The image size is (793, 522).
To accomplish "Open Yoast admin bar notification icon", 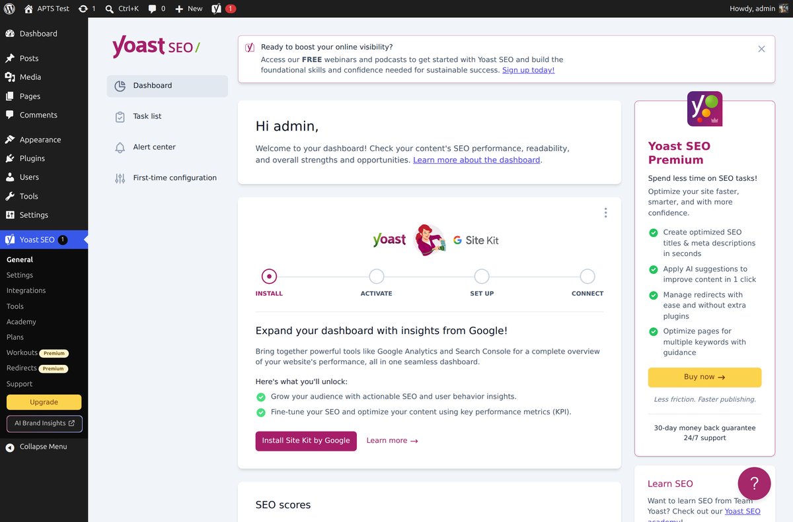I will click(223, 9).
